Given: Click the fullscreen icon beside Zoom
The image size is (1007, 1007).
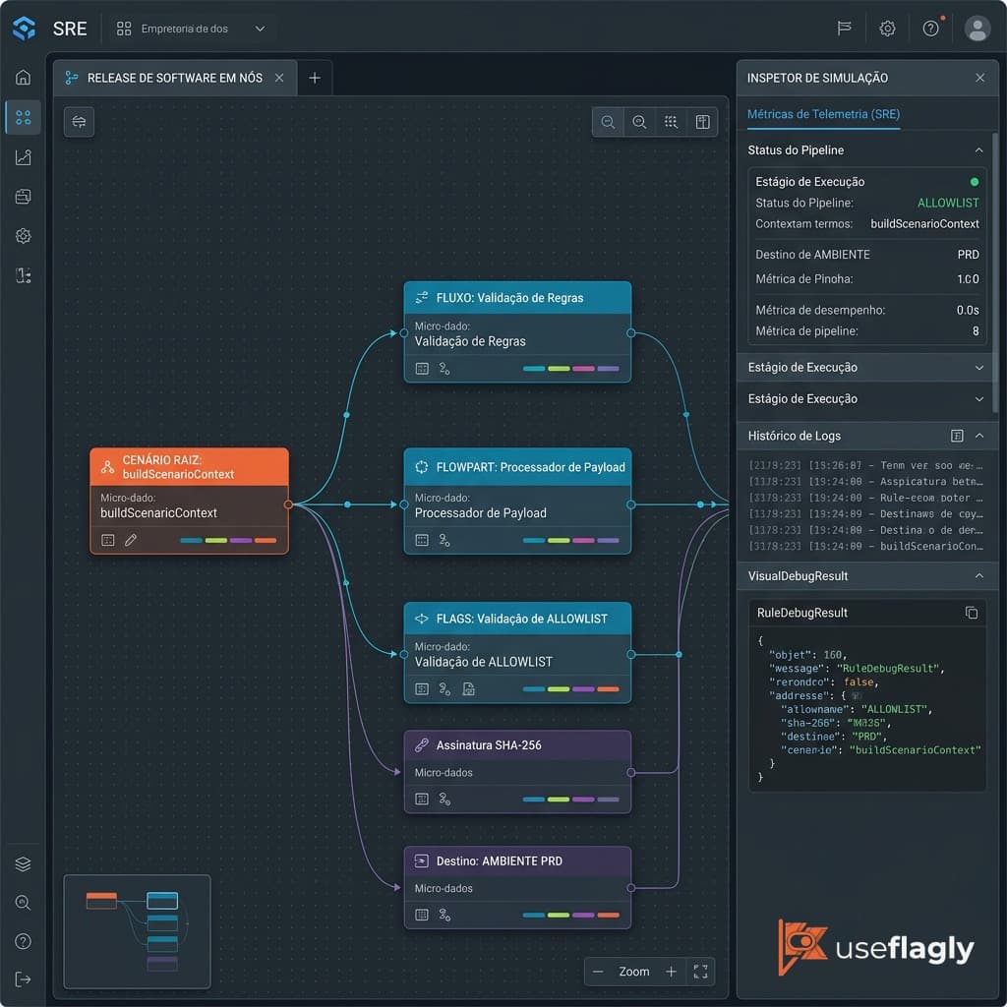Looking at the screenshot, I should (x=700, y=972).
